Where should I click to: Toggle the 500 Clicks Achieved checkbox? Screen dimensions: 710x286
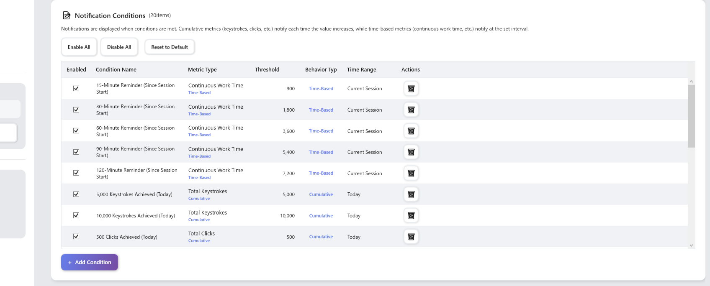[x=76, y=237]
